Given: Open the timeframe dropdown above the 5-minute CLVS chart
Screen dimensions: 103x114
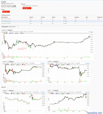Looking at the screenshot, I should 5,62.
